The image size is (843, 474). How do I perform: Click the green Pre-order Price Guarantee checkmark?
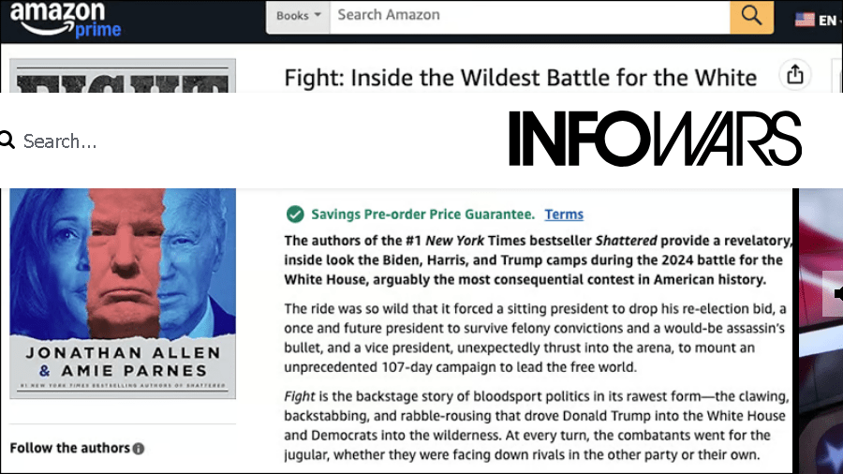pos(295,214)
